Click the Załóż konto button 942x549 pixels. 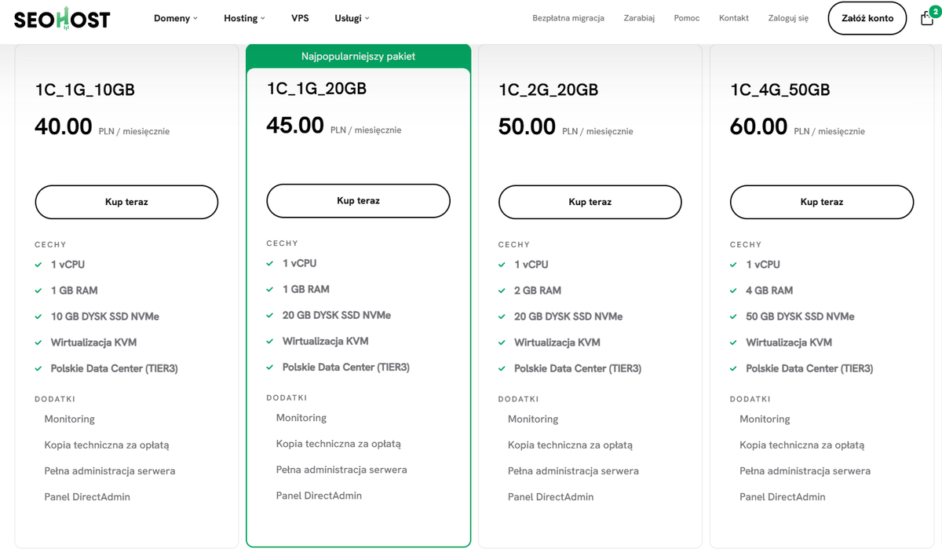coord(867,18)
